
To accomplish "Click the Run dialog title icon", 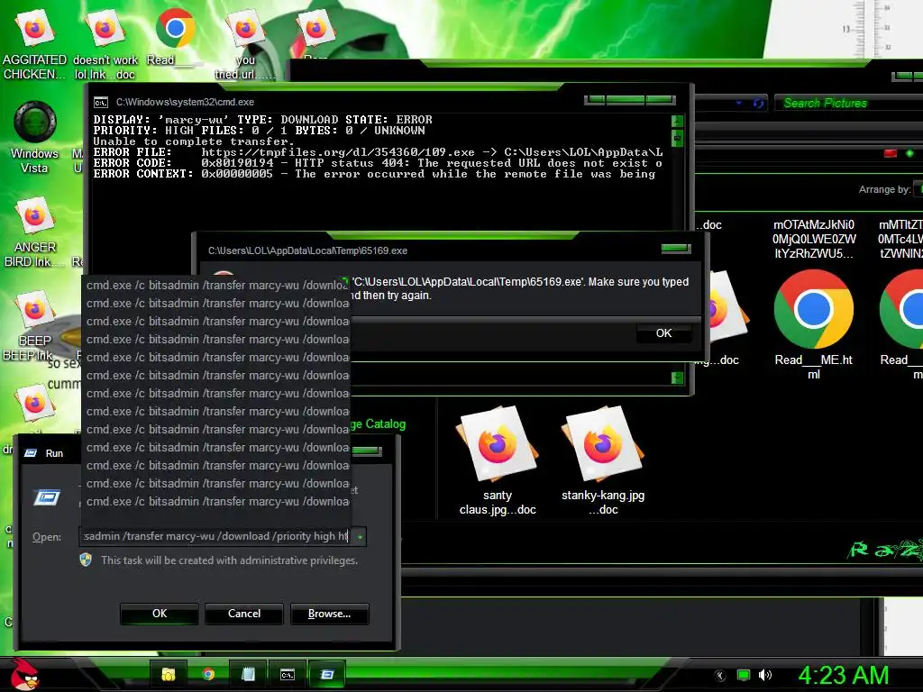I will click(31, 453).
